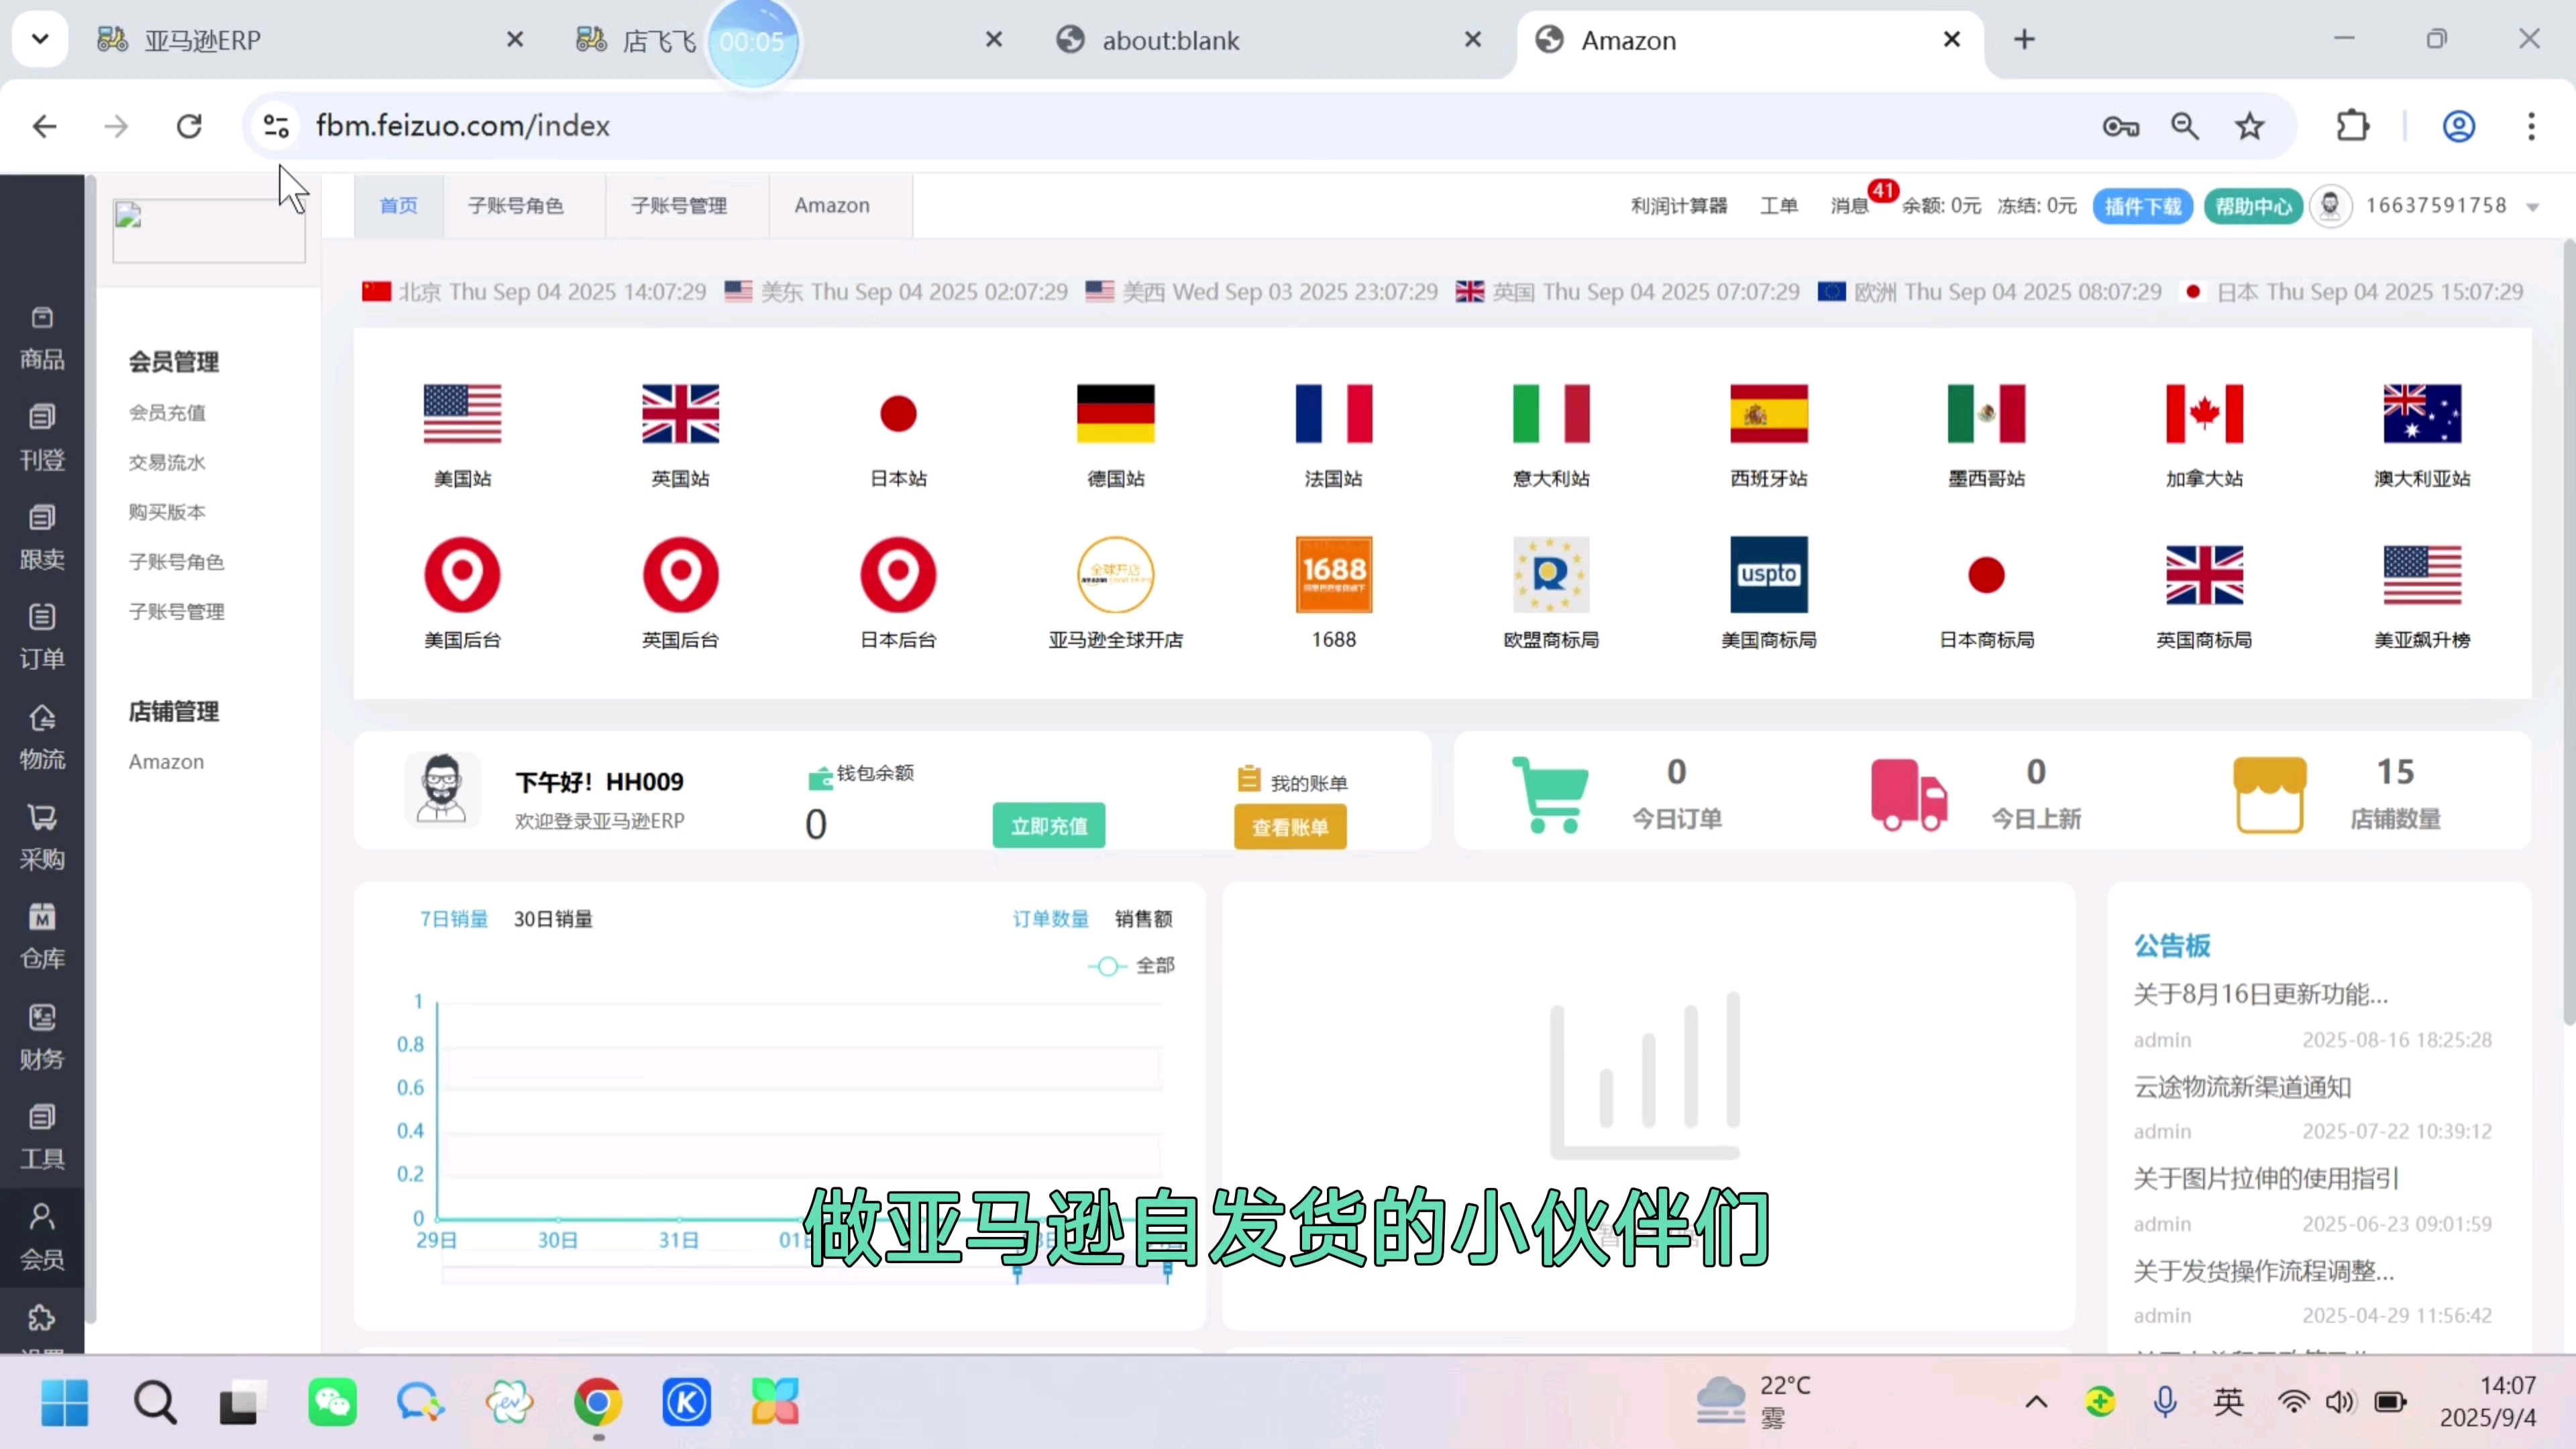
Task: Expand the account menu next to 16637591758
Action: click(x=2532, y=207)
